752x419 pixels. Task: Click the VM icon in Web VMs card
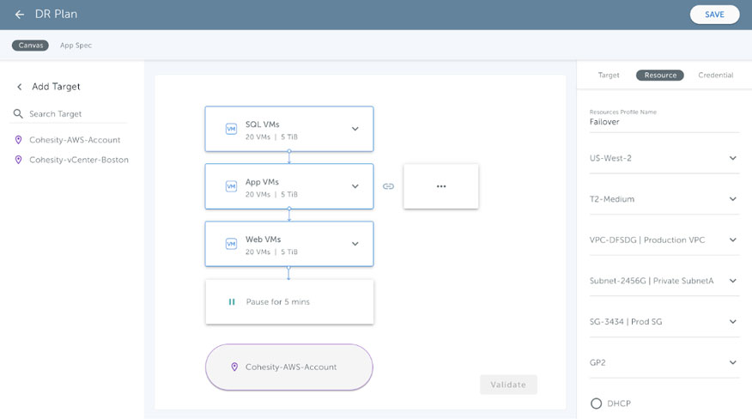231,244
